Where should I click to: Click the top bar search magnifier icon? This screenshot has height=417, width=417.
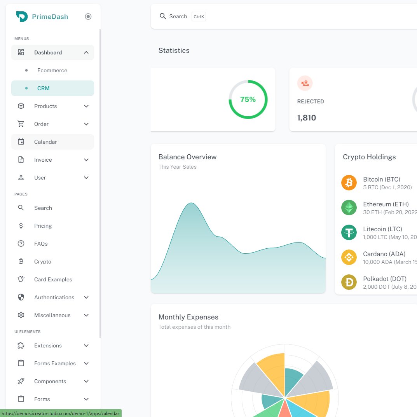tap(163, 16)
